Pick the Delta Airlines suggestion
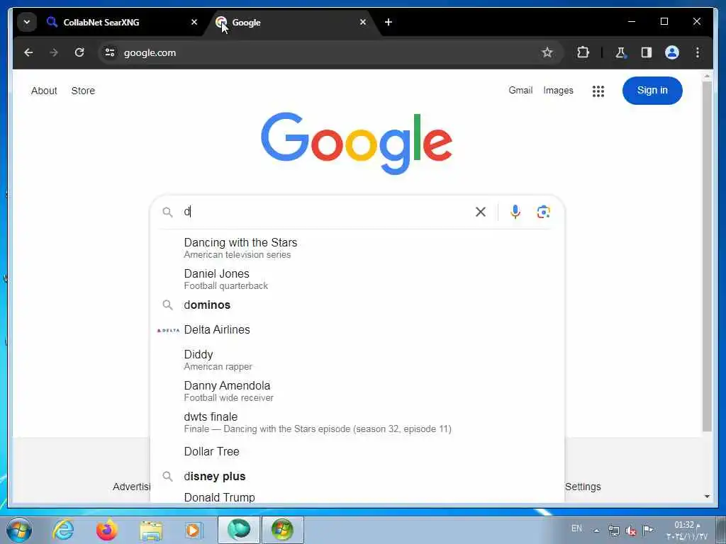This screenshot has height=544, width=726. [x=357, y=330]
